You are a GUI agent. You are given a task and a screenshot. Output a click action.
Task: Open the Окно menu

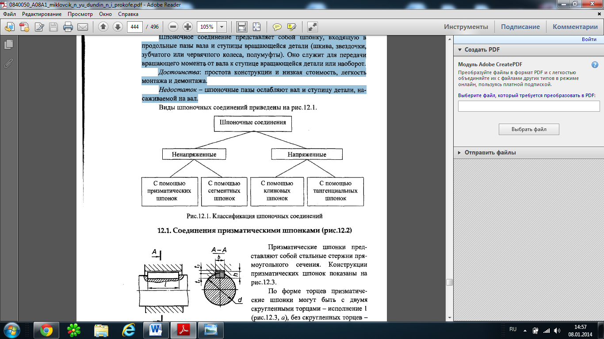point(106,14)
